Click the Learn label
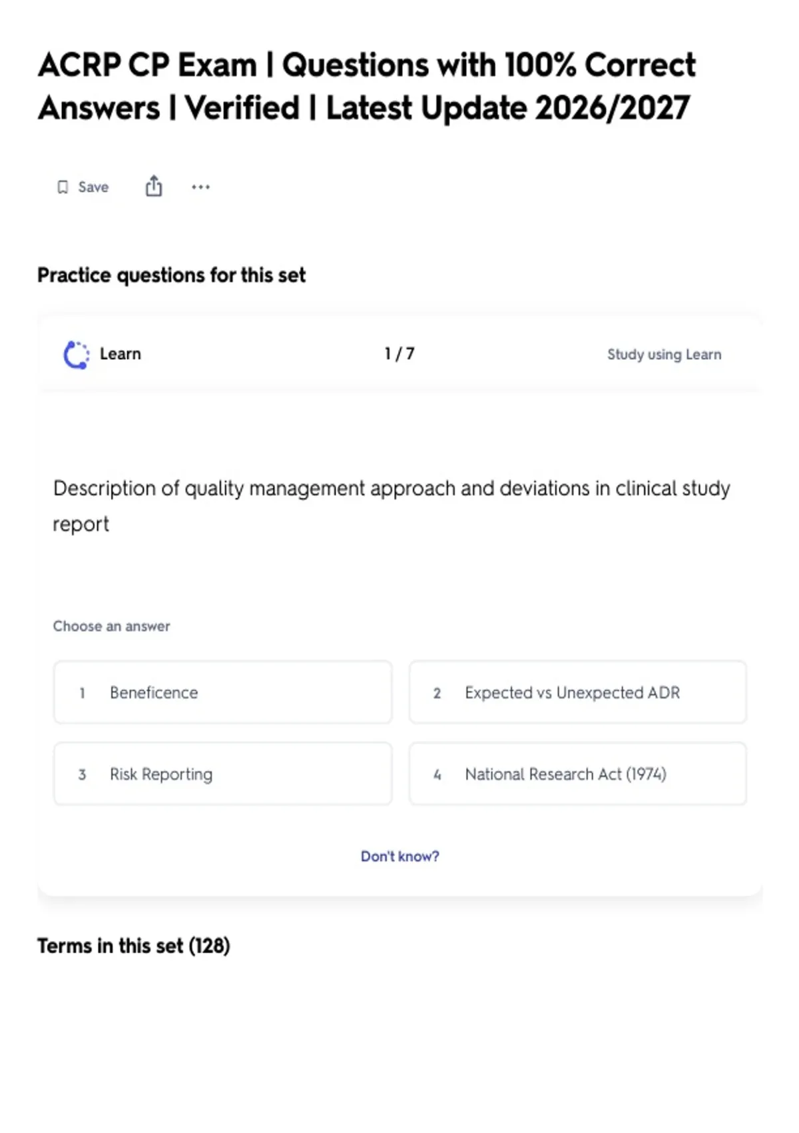The height and width of the screenshot is (1133, 799). click(121, 354)
